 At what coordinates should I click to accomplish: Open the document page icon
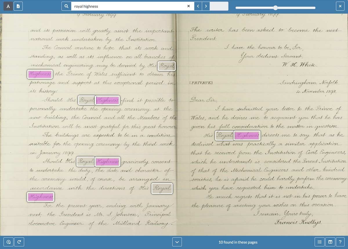(18, 6)
